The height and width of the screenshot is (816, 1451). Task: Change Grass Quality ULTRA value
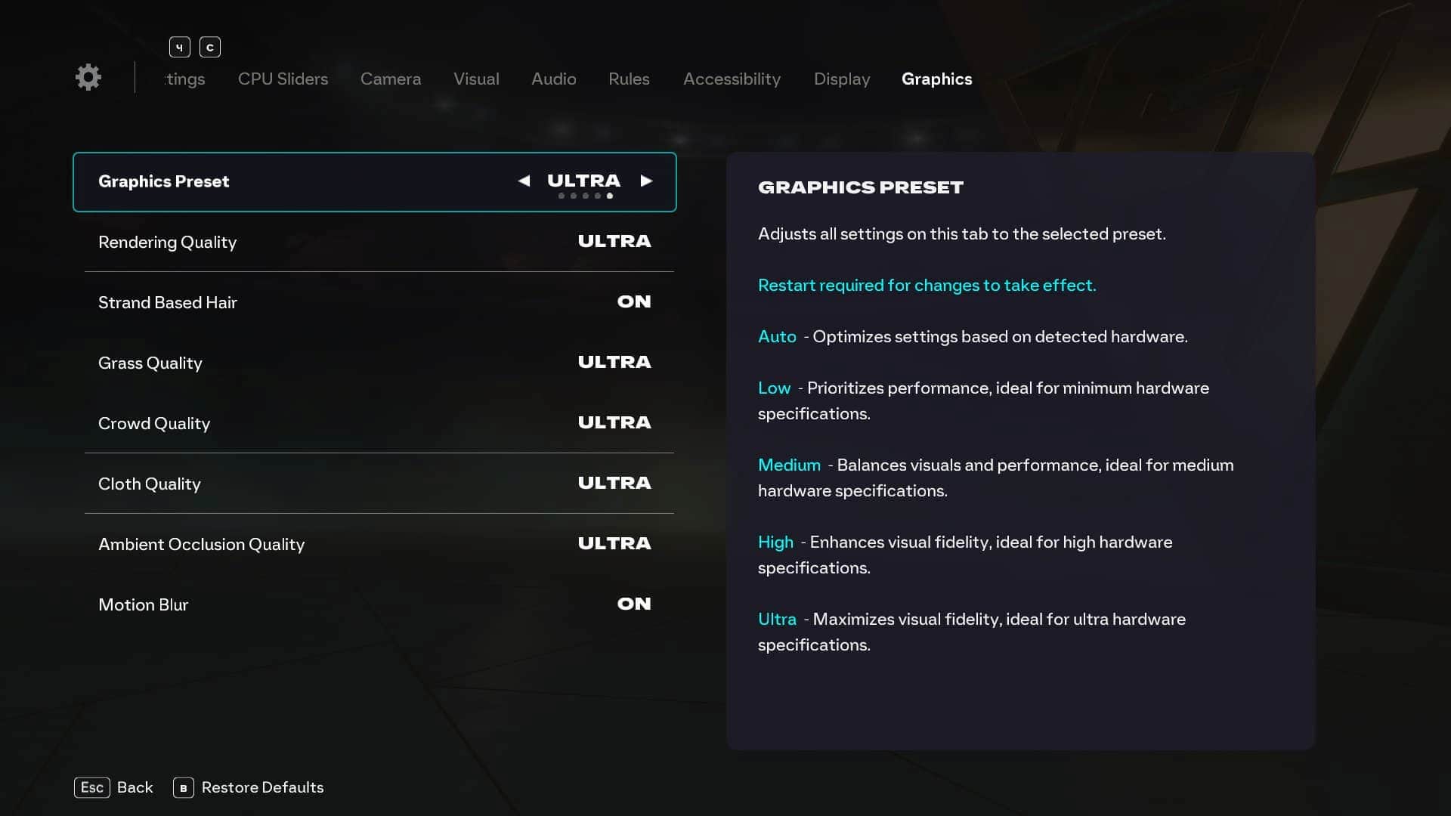614,363
